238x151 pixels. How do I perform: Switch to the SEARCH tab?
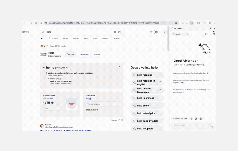point(53,39)
